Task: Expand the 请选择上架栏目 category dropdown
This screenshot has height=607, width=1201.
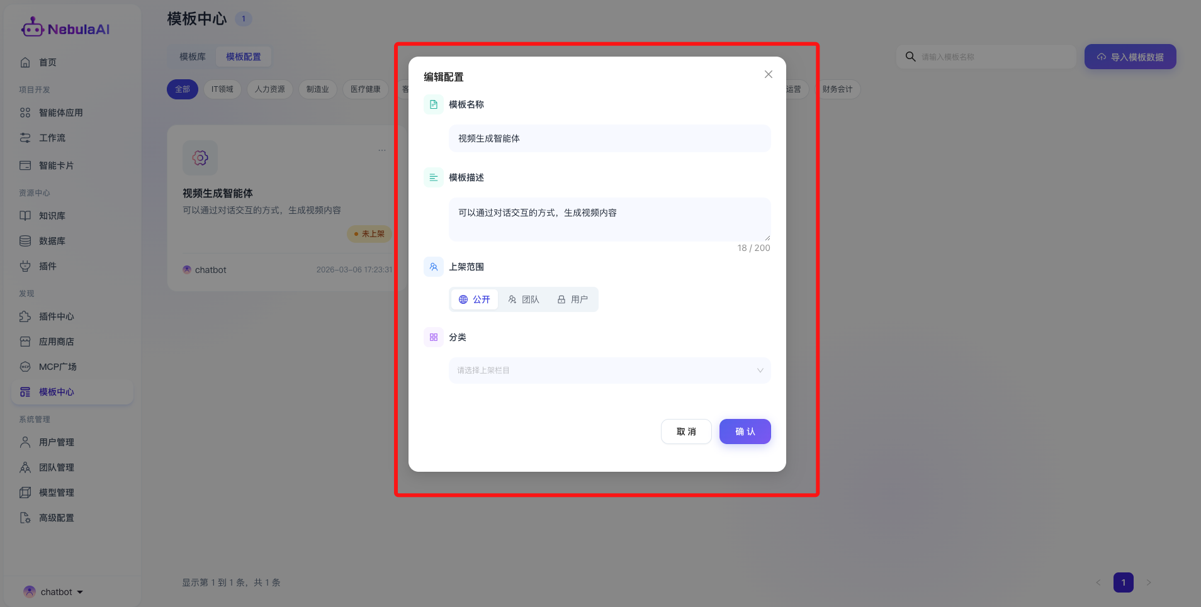Action: 609,370
